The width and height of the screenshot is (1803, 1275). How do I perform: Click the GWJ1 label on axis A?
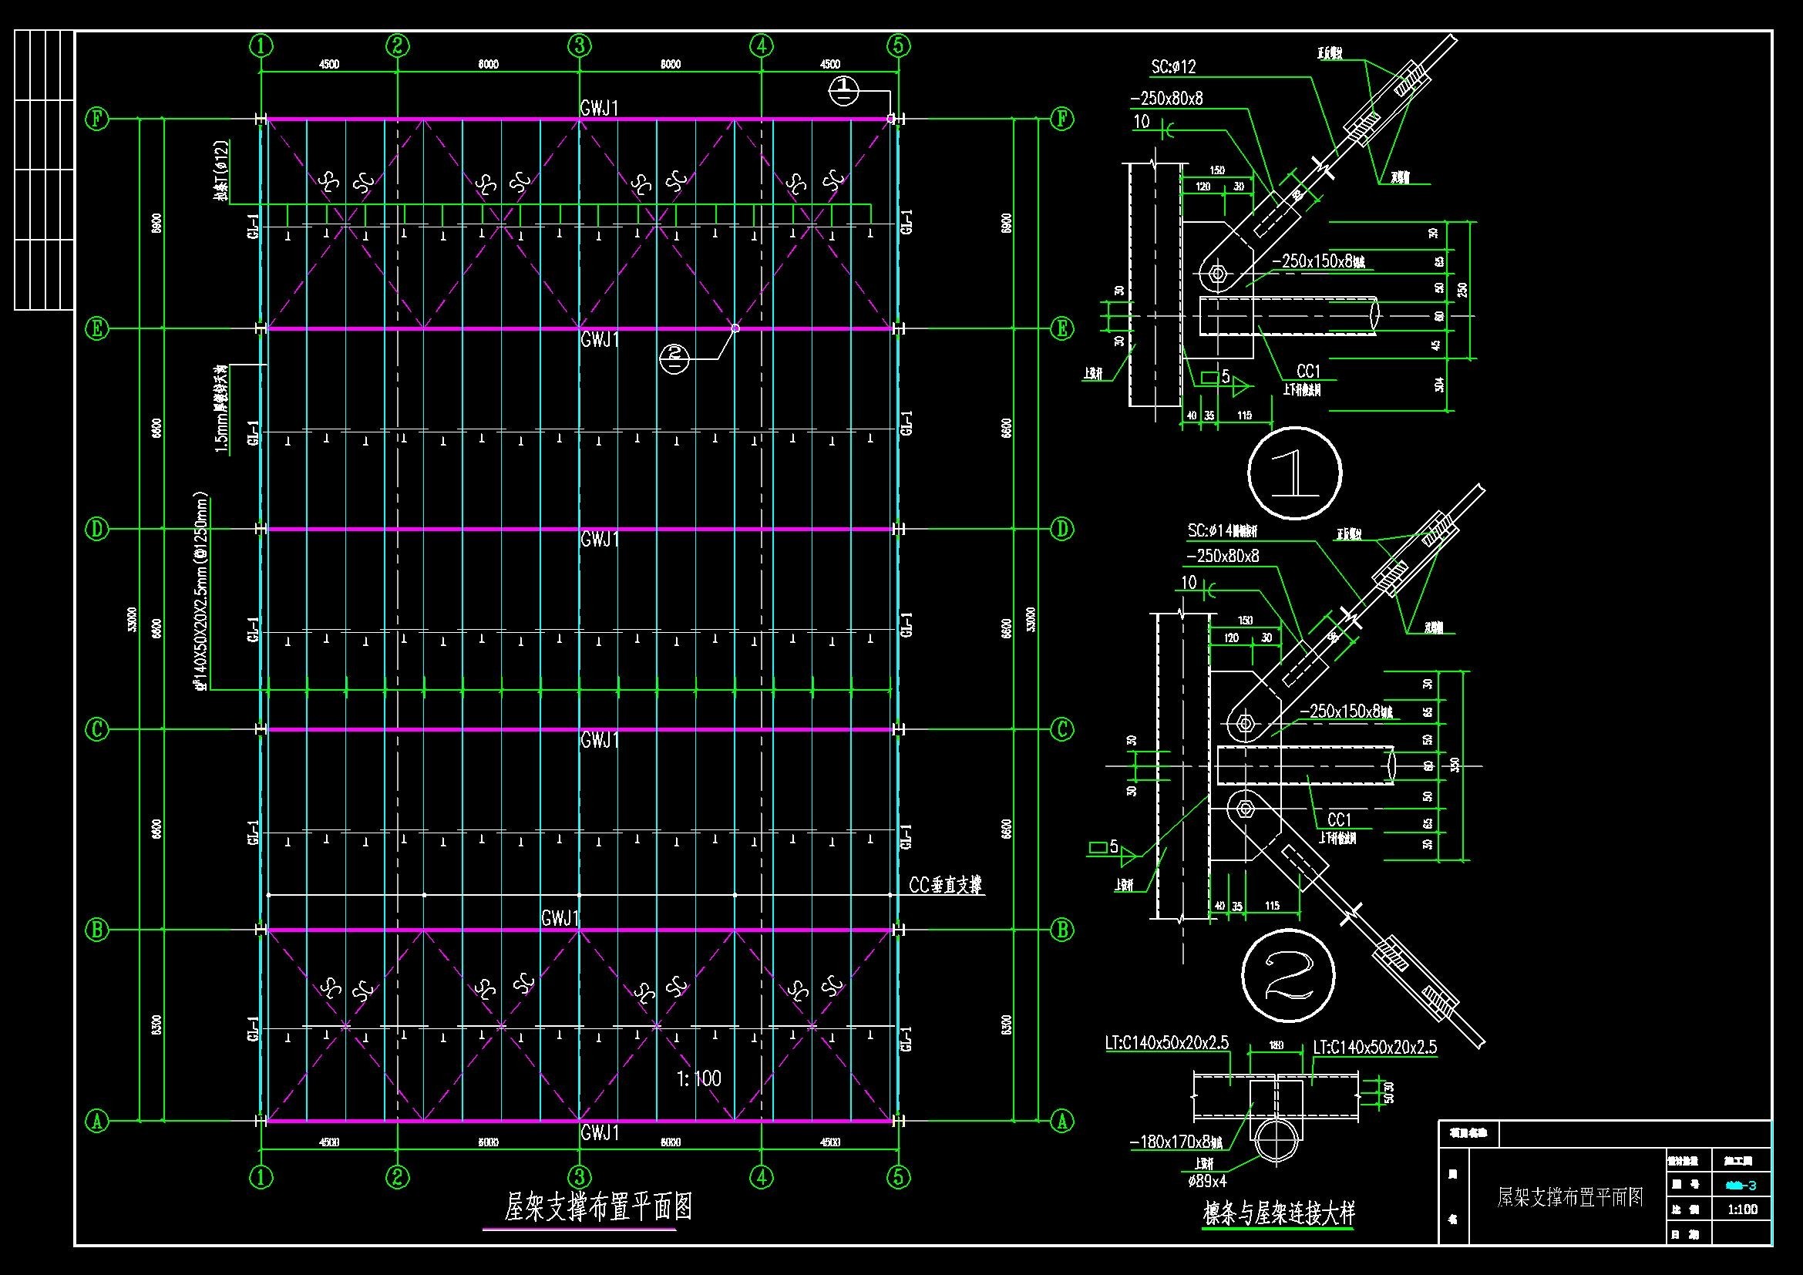coord(599,1133)
